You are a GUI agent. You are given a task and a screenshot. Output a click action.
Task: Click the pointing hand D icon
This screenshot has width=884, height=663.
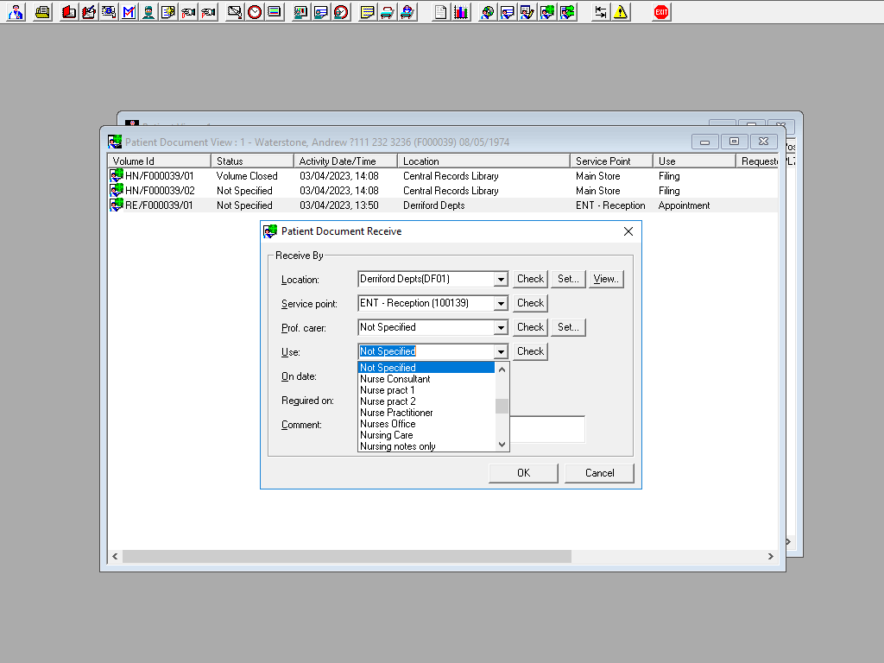[188, 12]
